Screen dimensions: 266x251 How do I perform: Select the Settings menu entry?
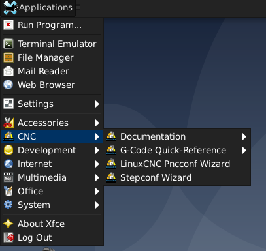point(52,104)
